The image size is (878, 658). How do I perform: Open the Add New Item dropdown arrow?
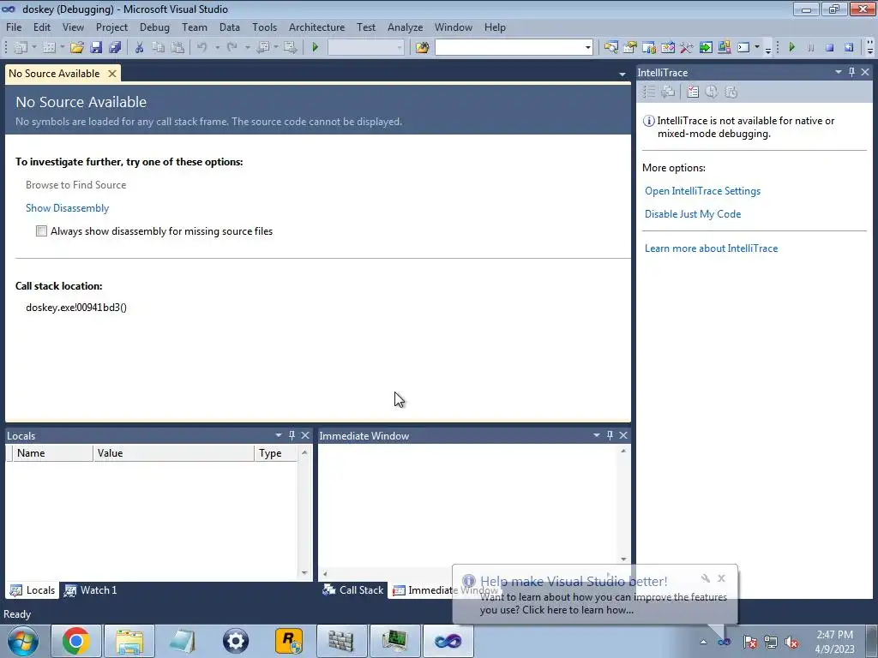click(62, 48)
